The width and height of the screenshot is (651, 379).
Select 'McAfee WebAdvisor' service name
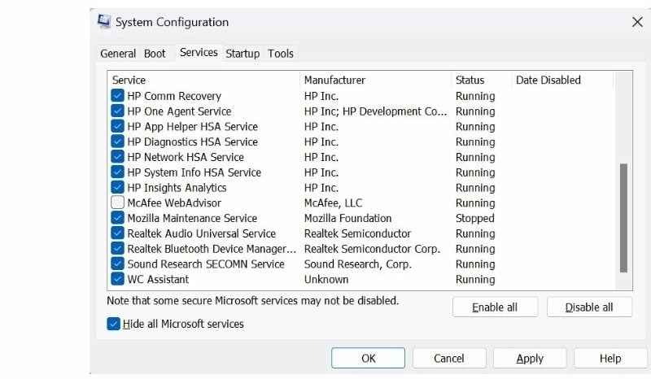174,203
